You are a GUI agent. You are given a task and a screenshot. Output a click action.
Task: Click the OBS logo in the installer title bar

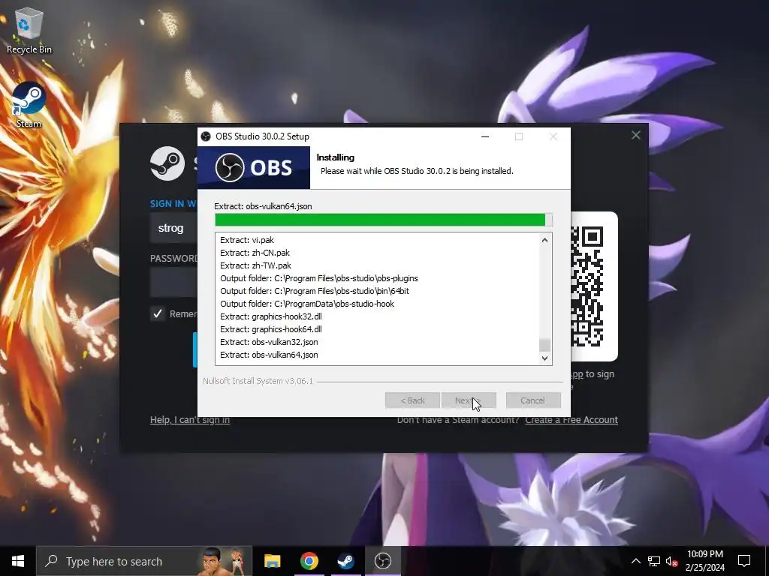(206, 136)
